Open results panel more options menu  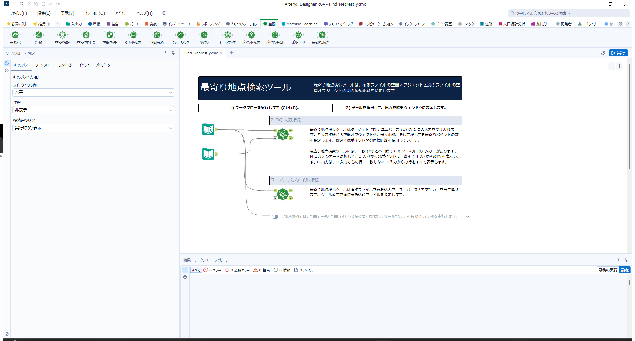click(x=619, y=260)
